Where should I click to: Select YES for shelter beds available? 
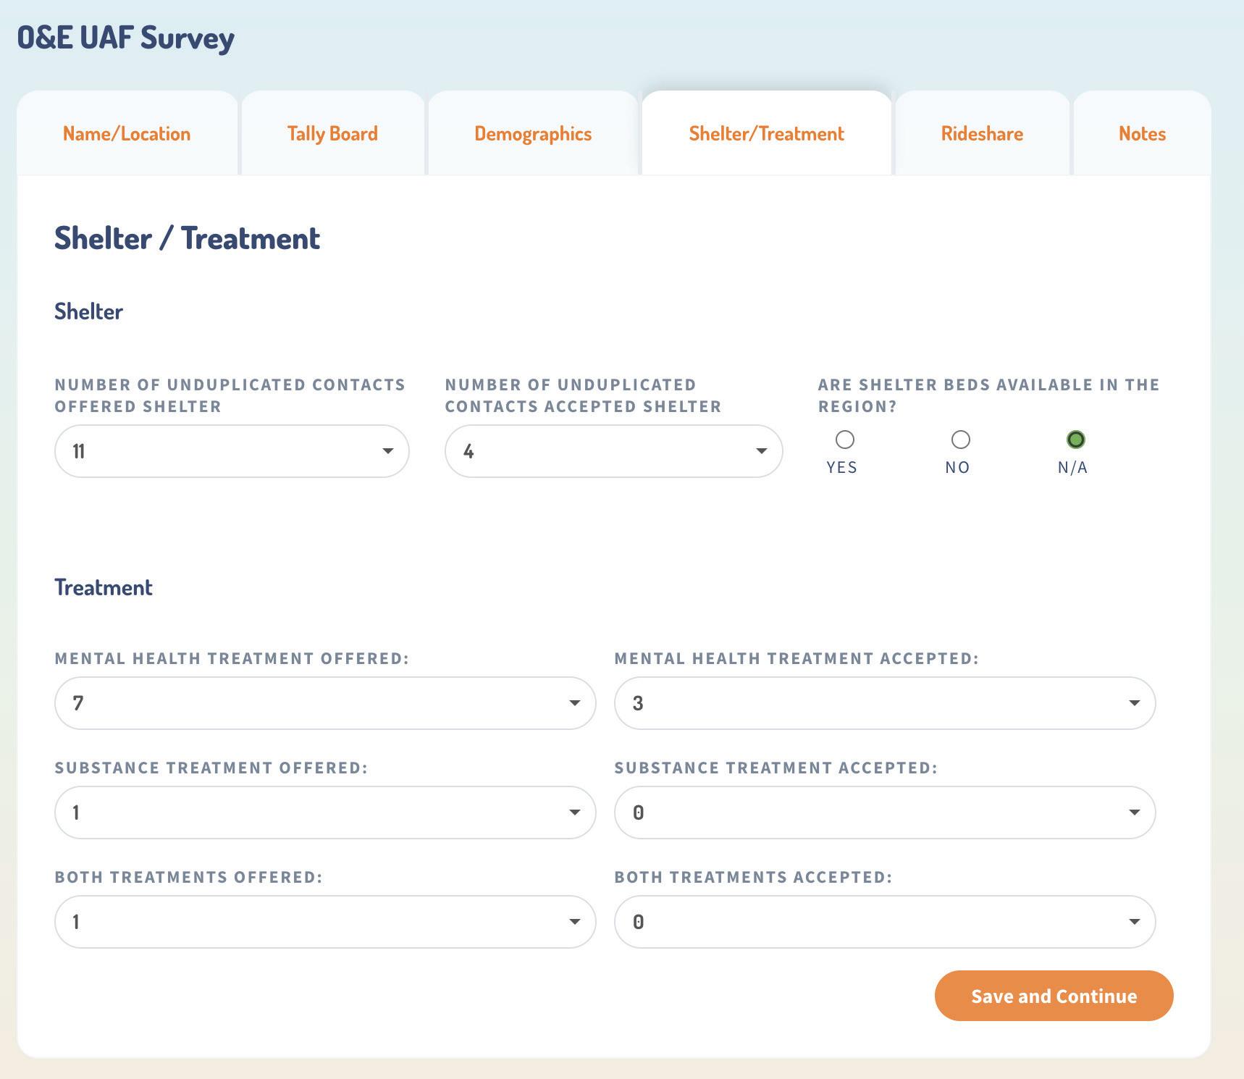pyautogui.click(x=844, y=440)
